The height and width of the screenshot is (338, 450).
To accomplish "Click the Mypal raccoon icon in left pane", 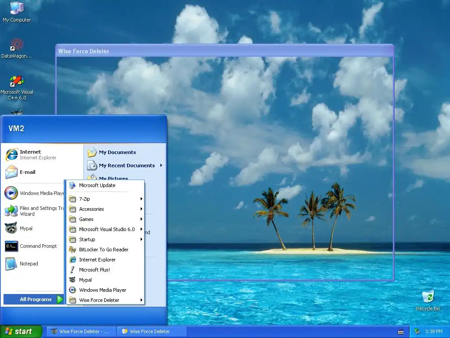I will tap(11, 228).
